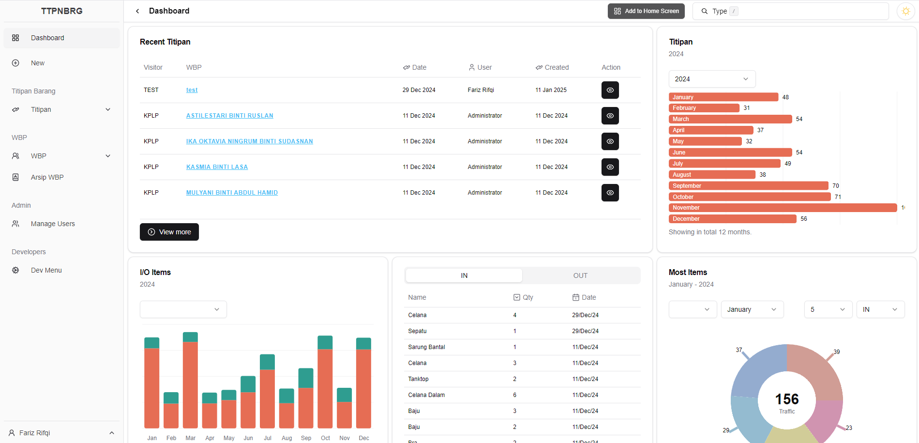Click the Manage Users icon in sidebar
Viewport: 919px width, 443px height.
click(x=15, y=224)
